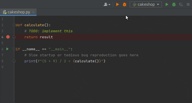Image resolution: width=192 pixels, height=103 pixels.
Task: Run cakeshop with green play button
Action: click(x=167, y=5)
